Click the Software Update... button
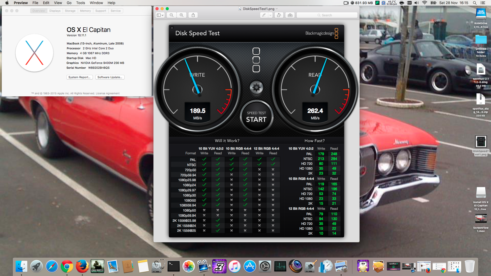This screenshot has width=491, height=276. pos(110,77)
